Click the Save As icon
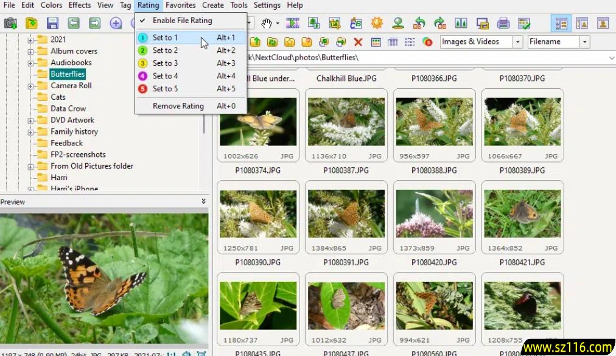616x356 pixels. tap(52, 24)
